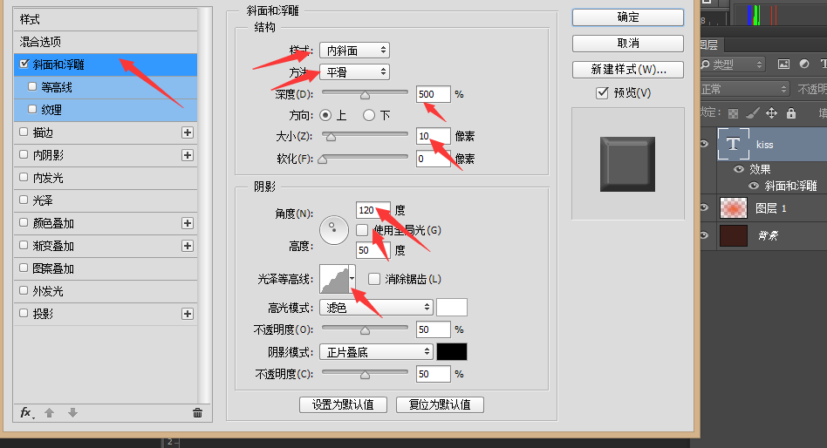Open the 样式 内斜面 style dropdown

tap(354, 51)
